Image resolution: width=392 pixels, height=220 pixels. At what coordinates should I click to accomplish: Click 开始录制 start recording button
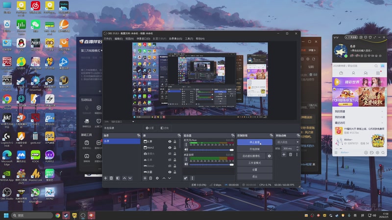pos(254,149)
